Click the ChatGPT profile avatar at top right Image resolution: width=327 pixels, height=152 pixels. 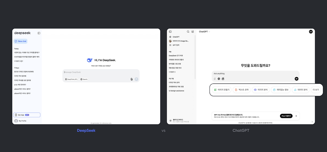311,32
